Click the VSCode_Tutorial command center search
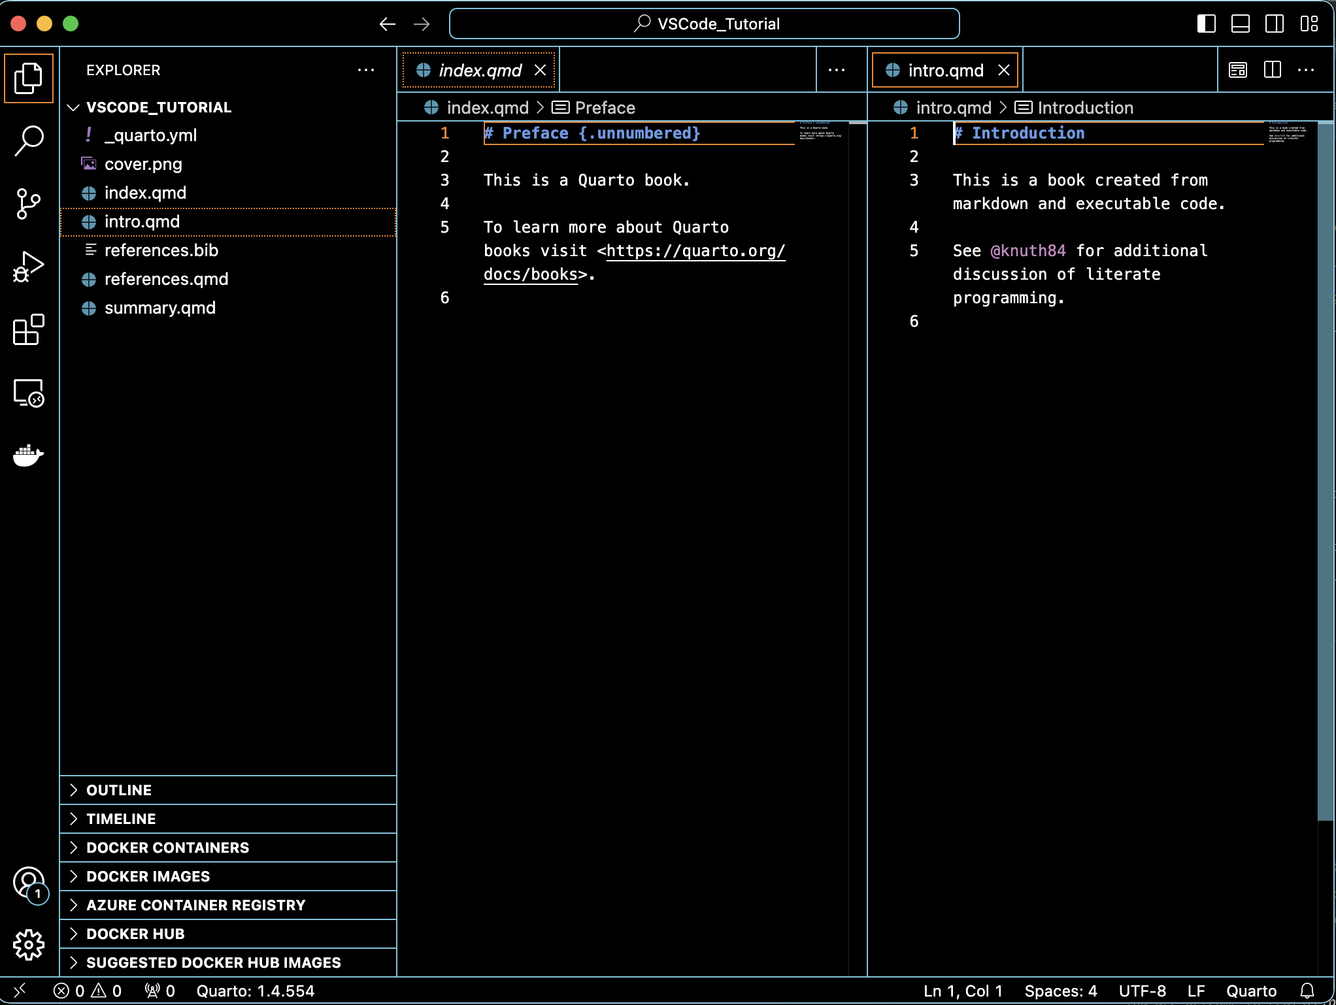 click(x=705, y=24)
